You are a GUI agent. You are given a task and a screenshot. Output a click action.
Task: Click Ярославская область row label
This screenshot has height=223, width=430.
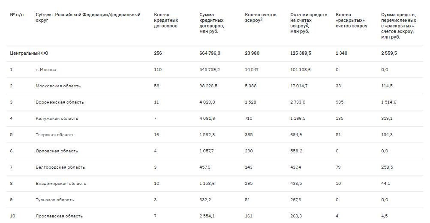(x=59, y=216)
